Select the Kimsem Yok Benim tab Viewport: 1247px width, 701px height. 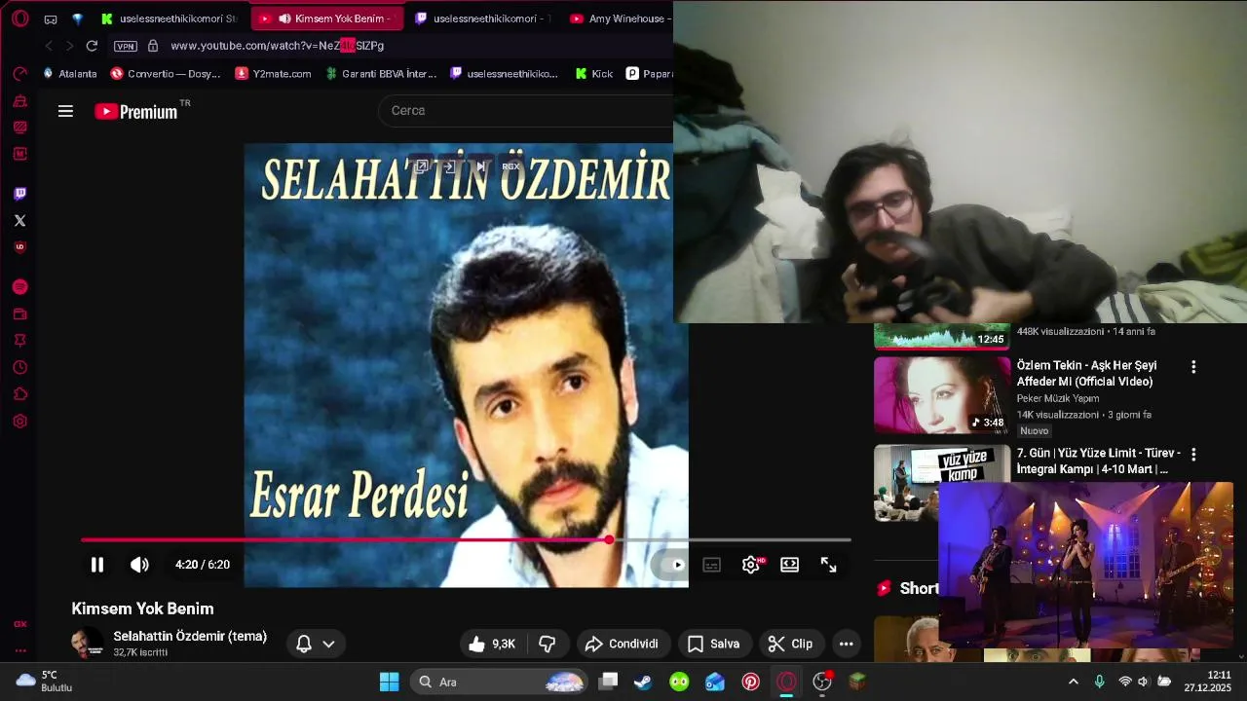[x=327, y=18]
